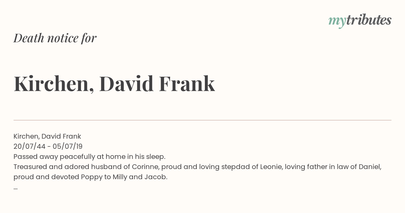Click the date range 20/07/44 - 05/07/19
Image resolution: width=405 pixels, height=213 pixels.
(48, 146)
